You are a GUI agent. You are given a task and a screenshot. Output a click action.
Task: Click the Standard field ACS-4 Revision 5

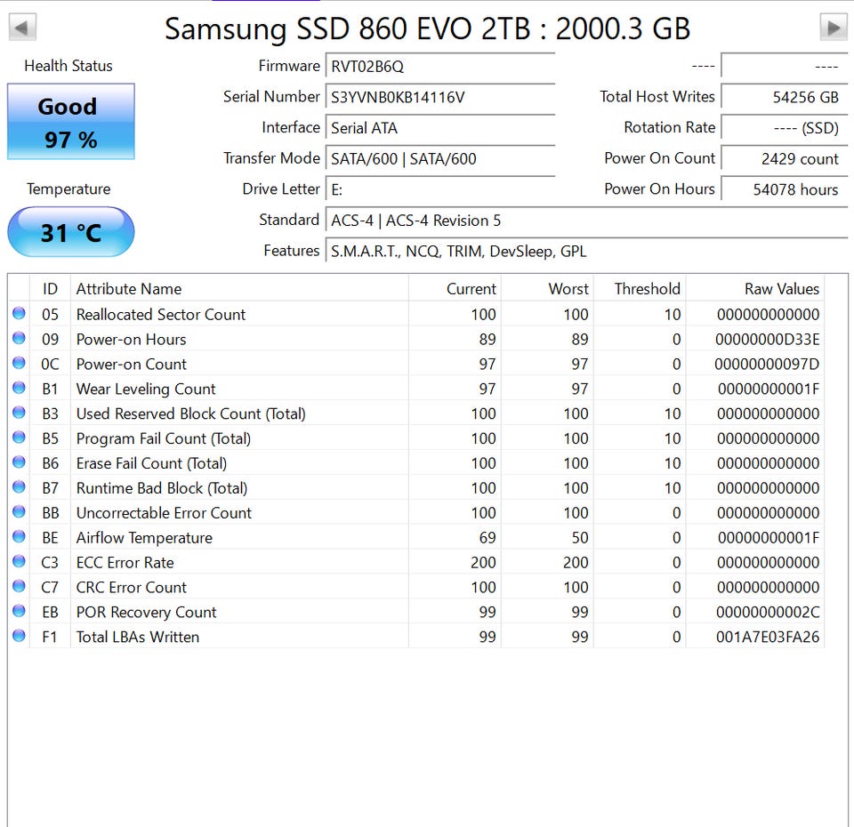click(586, 221)
